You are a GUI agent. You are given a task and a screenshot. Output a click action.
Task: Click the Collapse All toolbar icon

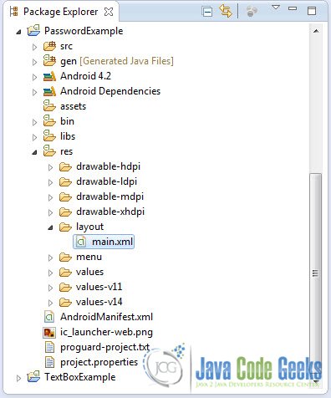(x=207, y=12)
